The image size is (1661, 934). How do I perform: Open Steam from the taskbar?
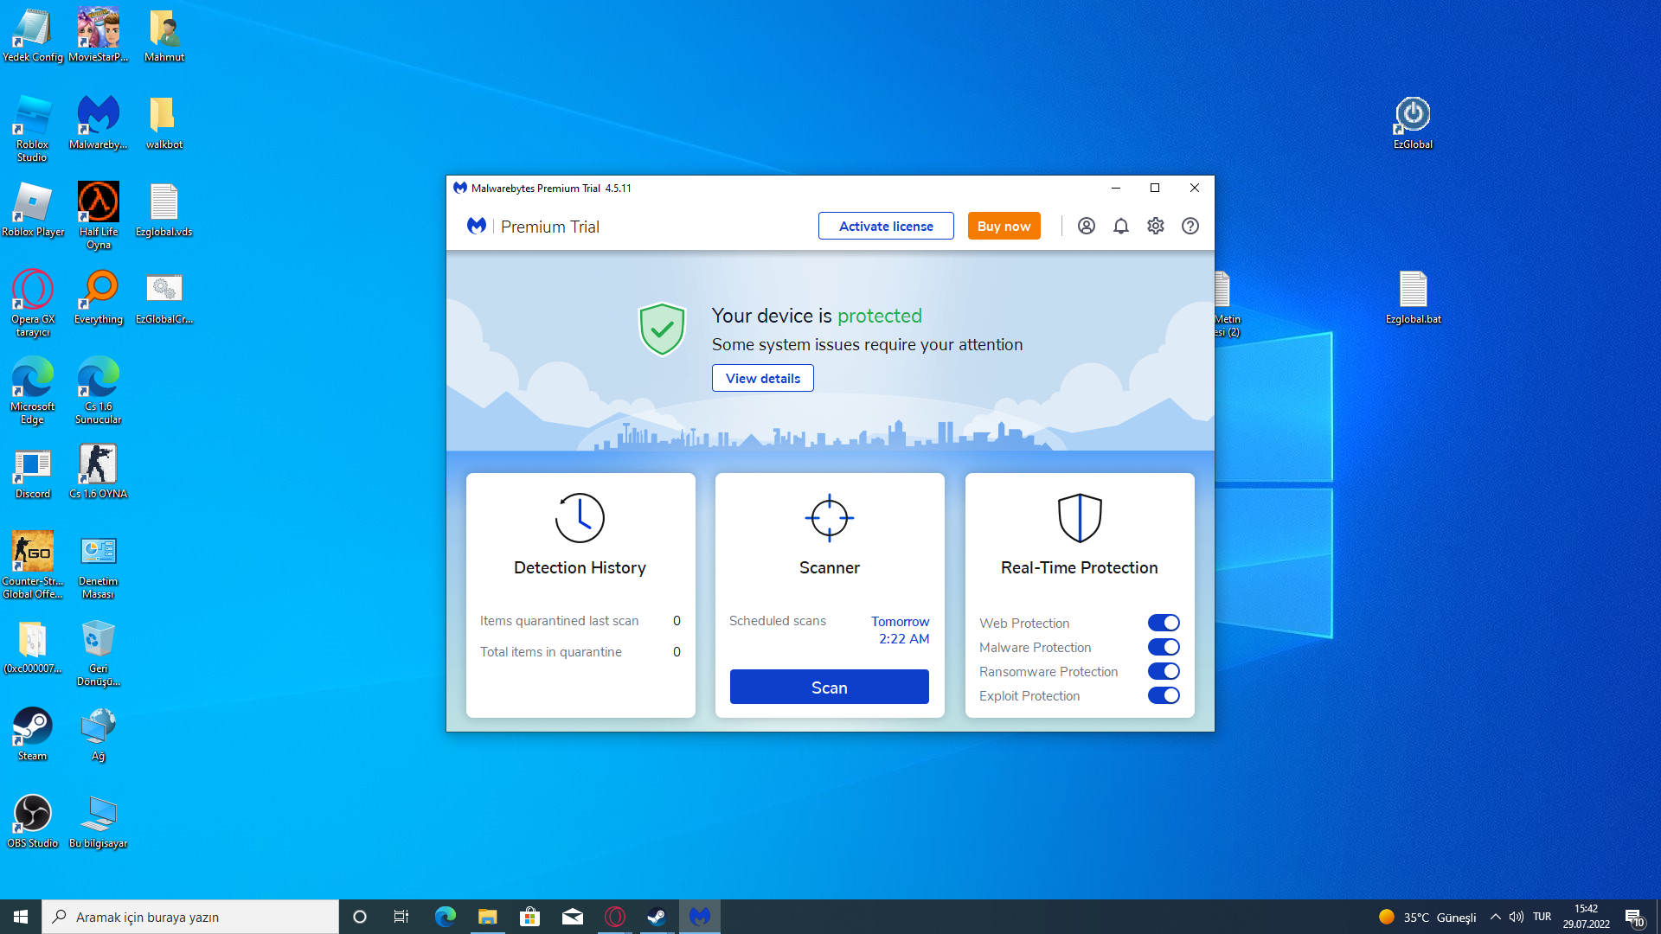[x=657, y=917]
